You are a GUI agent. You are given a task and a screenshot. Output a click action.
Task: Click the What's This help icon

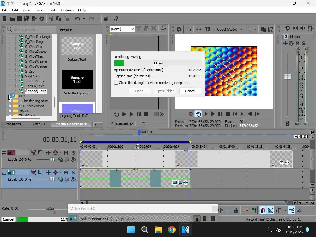point(116,19)
